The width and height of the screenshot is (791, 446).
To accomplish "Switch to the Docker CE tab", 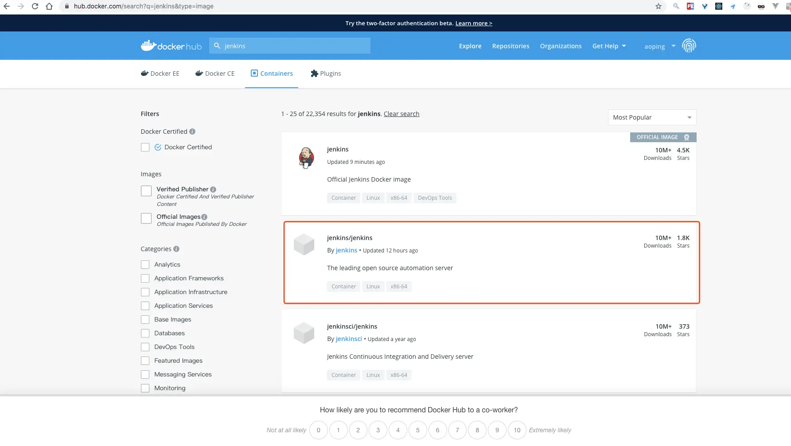I will [x=215, y=74].
